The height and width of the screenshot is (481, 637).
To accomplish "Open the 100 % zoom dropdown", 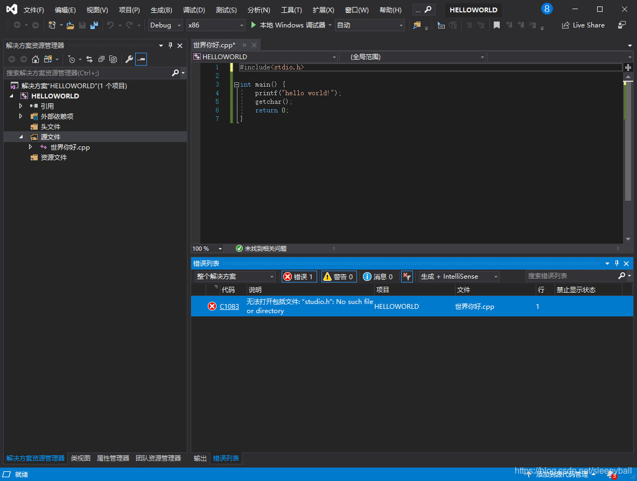I will 207,249.
